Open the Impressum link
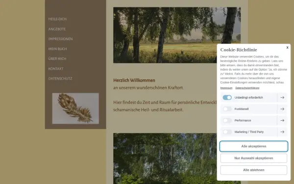This screenshot has height=184, width=294. pyautogui.click(x=226, y=88)
